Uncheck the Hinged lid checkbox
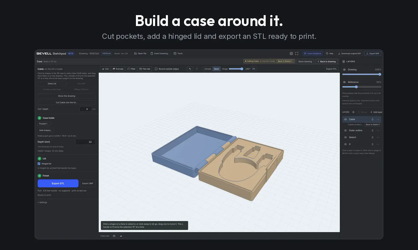418x250 pixels. point(39,163)
